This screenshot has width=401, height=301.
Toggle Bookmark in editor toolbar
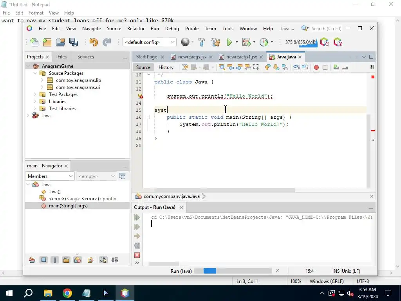(285, 67)
